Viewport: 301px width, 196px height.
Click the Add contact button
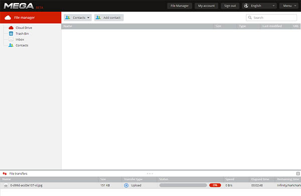(109, 17)
